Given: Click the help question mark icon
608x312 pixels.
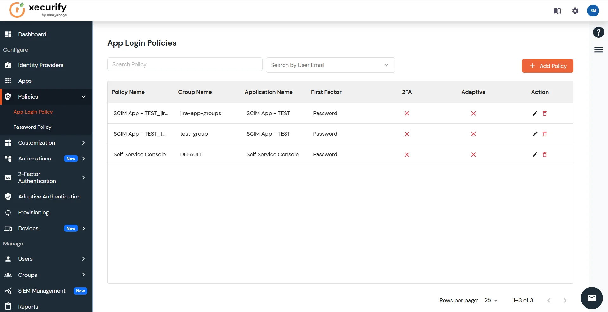Looking at the screenshot, I should tap(598, 32).
